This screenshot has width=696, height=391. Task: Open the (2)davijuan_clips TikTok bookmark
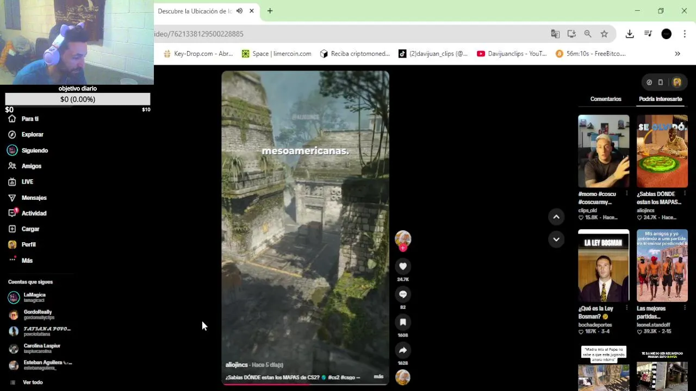[433, 54]
